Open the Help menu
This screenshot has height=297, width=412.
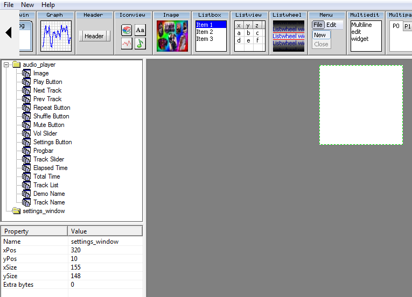48,5
